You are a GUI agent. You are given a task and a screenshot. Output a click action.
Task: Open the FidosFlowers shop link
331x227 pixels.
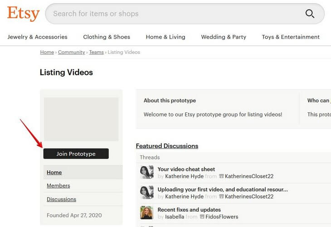(222, 217)
